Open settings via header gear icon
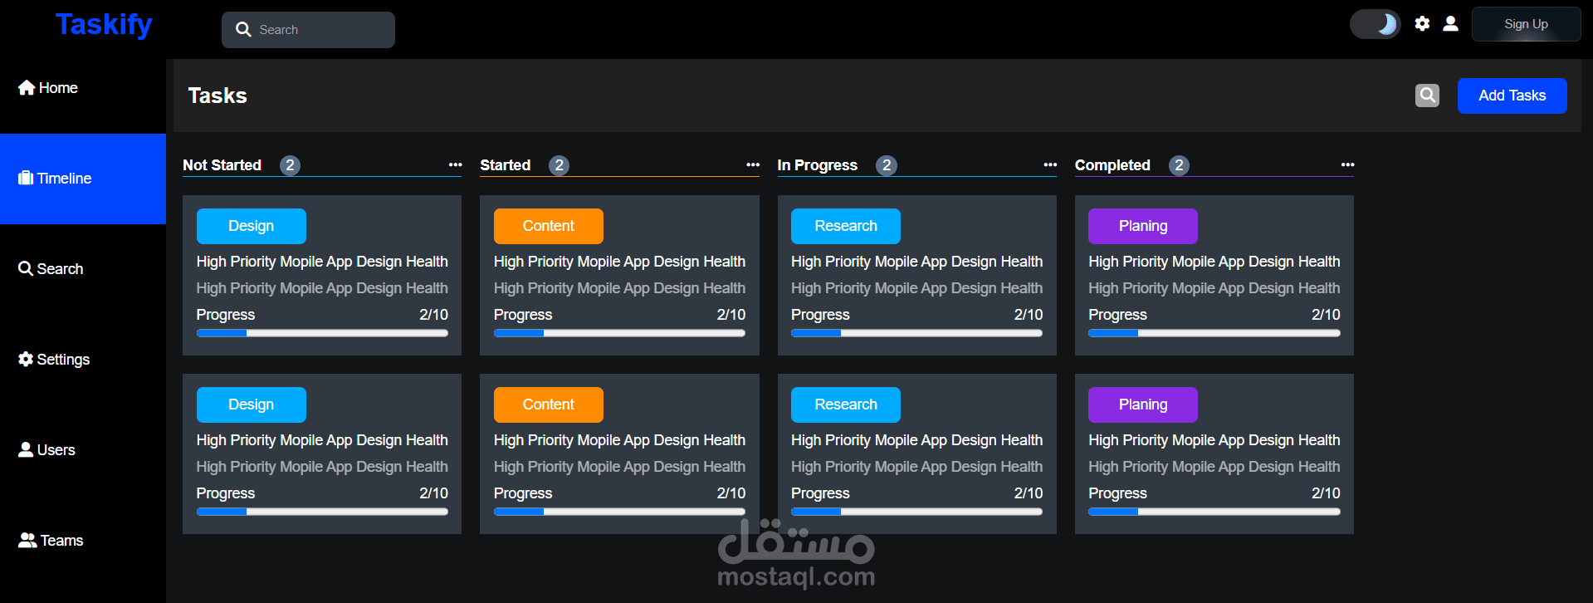The width and height of the screenshot is (1593, 603). point(1422,23)
